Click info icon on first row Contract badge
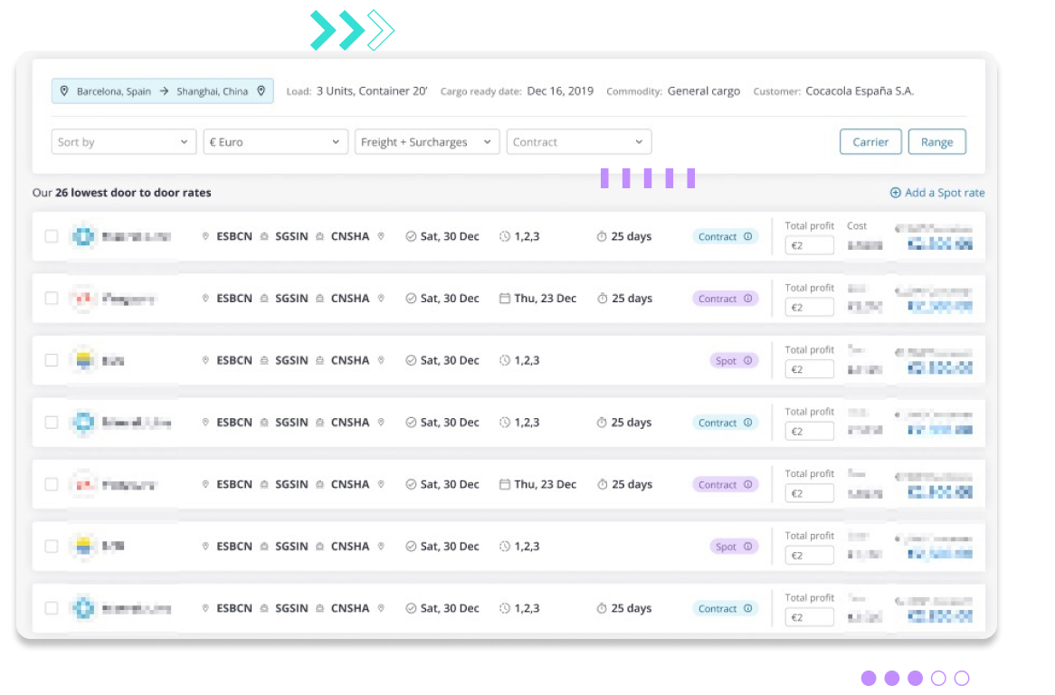1055x695 pixels. pyautogui.click(x=747, y=237)
